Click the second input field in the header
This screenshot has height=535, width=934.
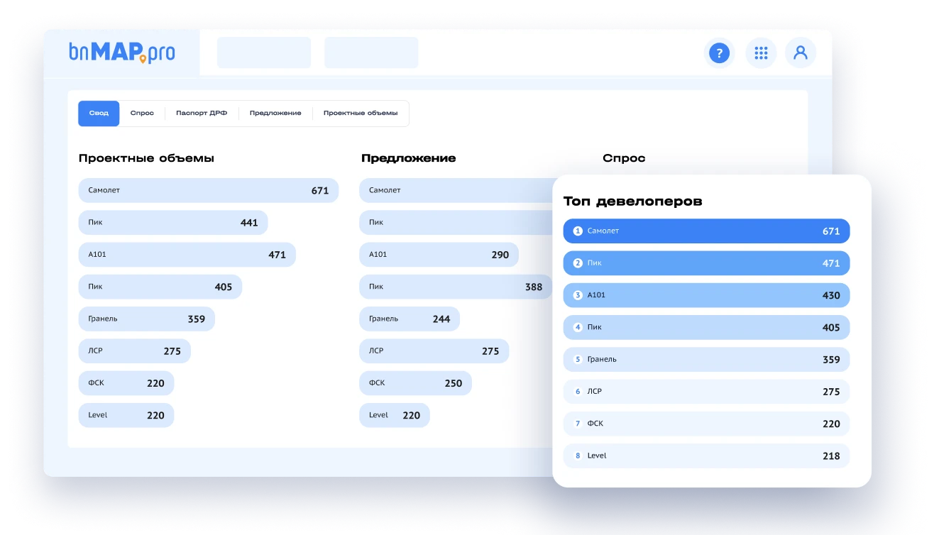click(371, 53)
